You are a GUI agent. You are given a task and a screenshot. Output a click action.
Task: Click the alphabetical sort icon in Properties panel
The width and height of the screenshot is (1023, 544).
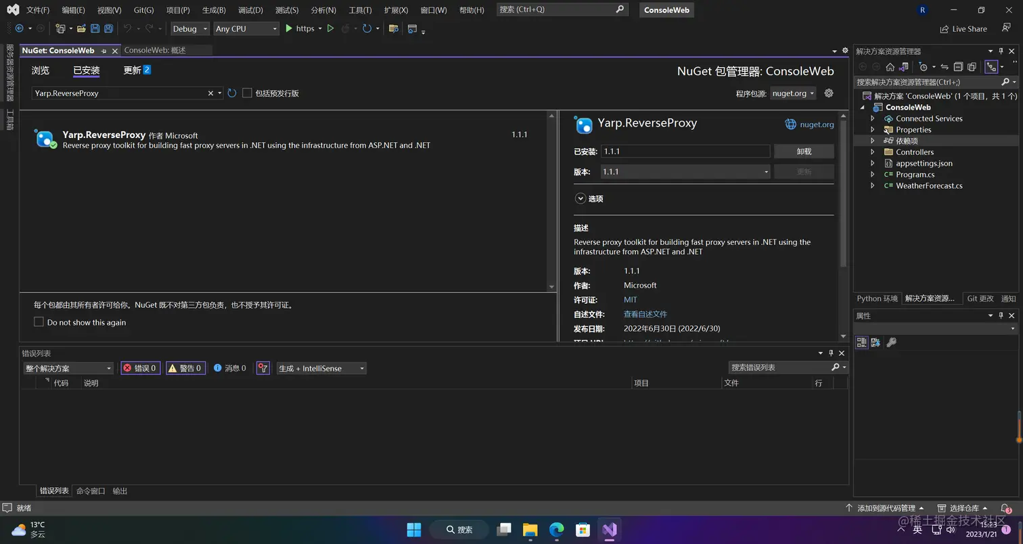coord(876,342)
